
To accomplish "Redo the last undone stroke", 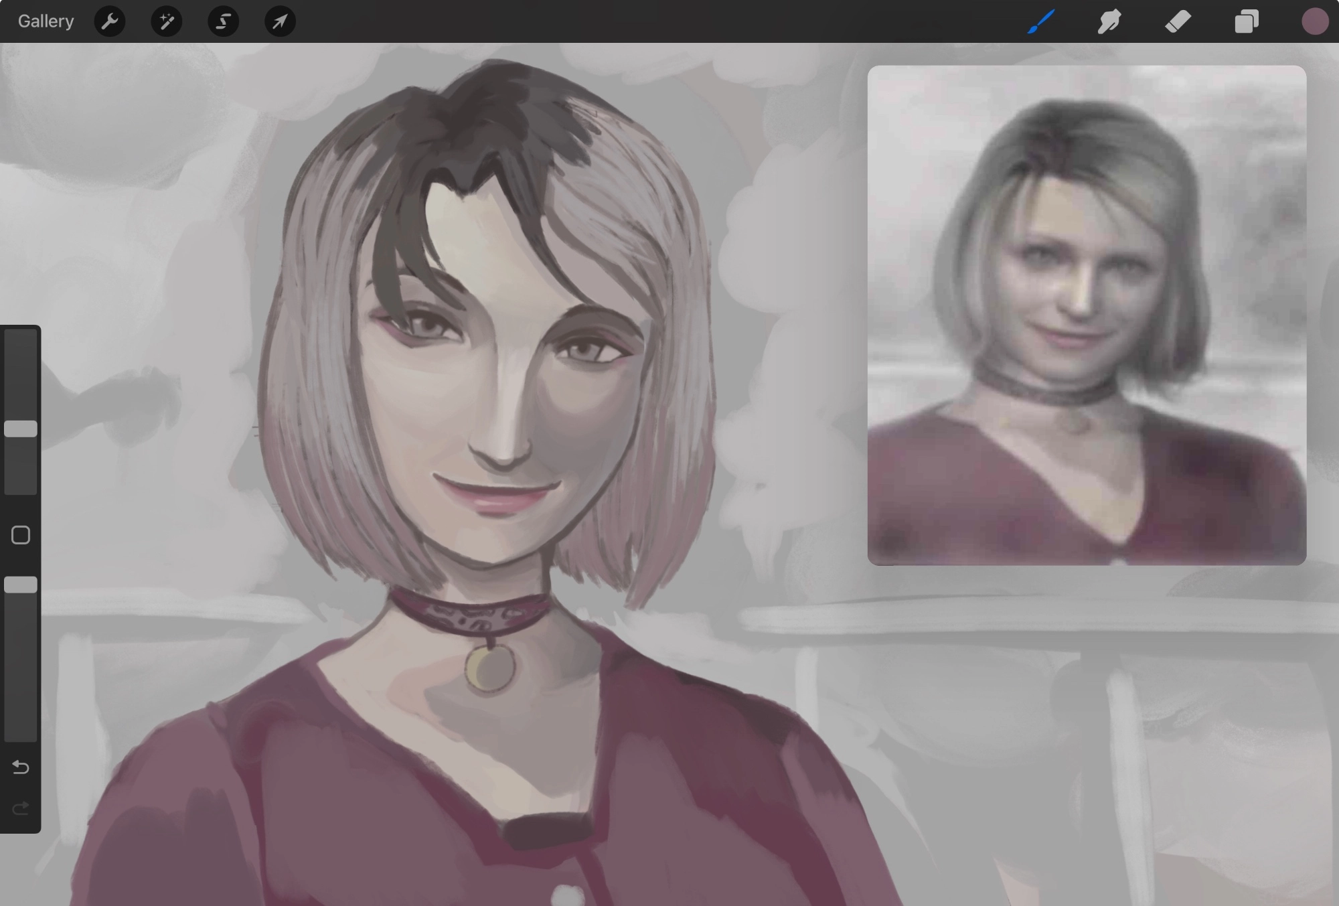I will (x=21, y=808).
